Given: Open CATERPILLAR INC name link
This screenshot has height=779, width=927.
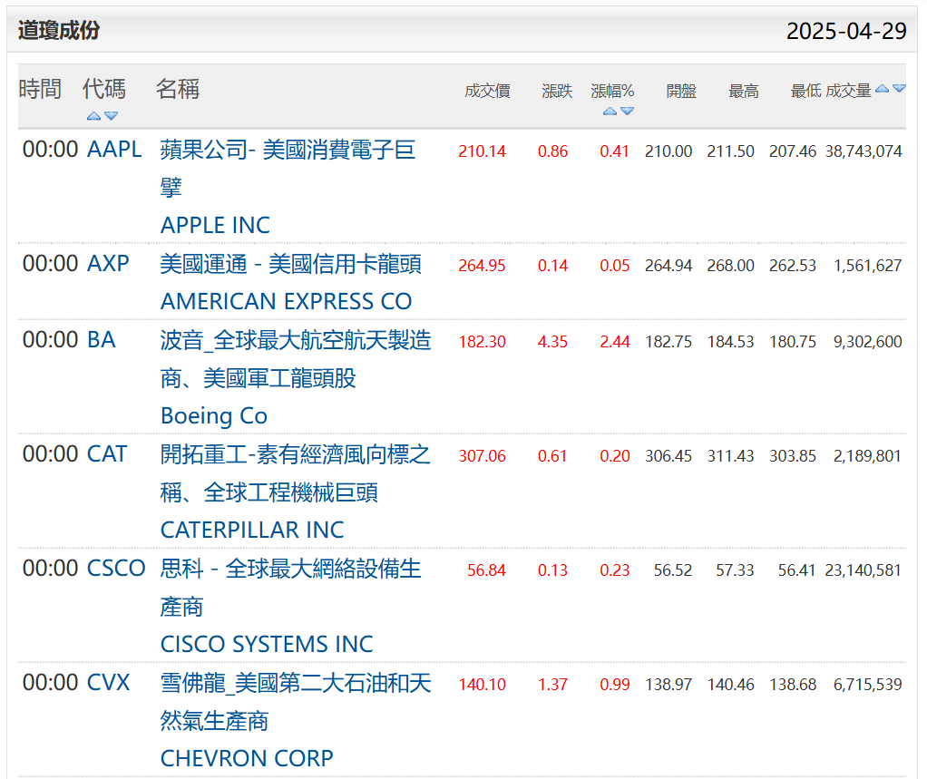Looking at the screenshot, I should point(252,531).
